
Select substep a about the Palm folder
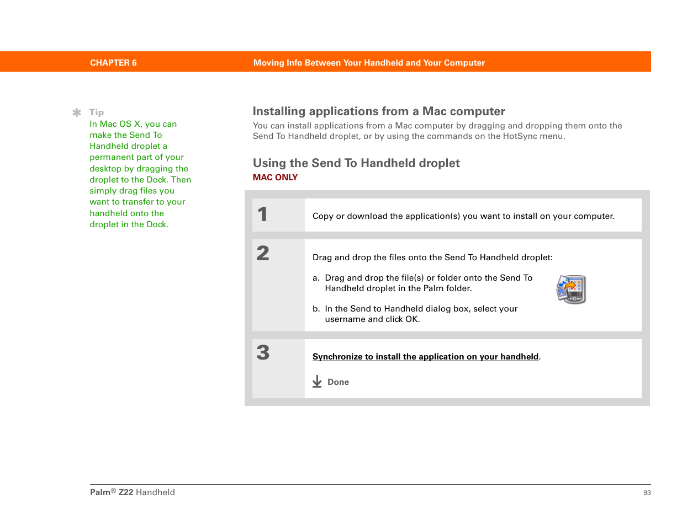[x=422, y=283]
